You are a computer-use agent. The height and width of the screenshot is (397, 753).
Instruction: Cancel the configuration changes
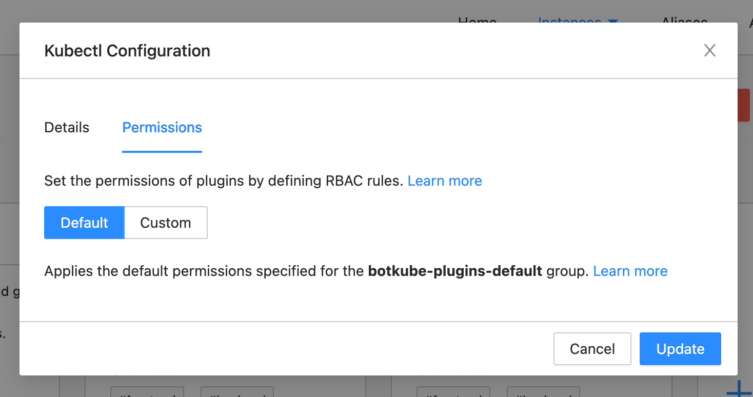[592, 349]
